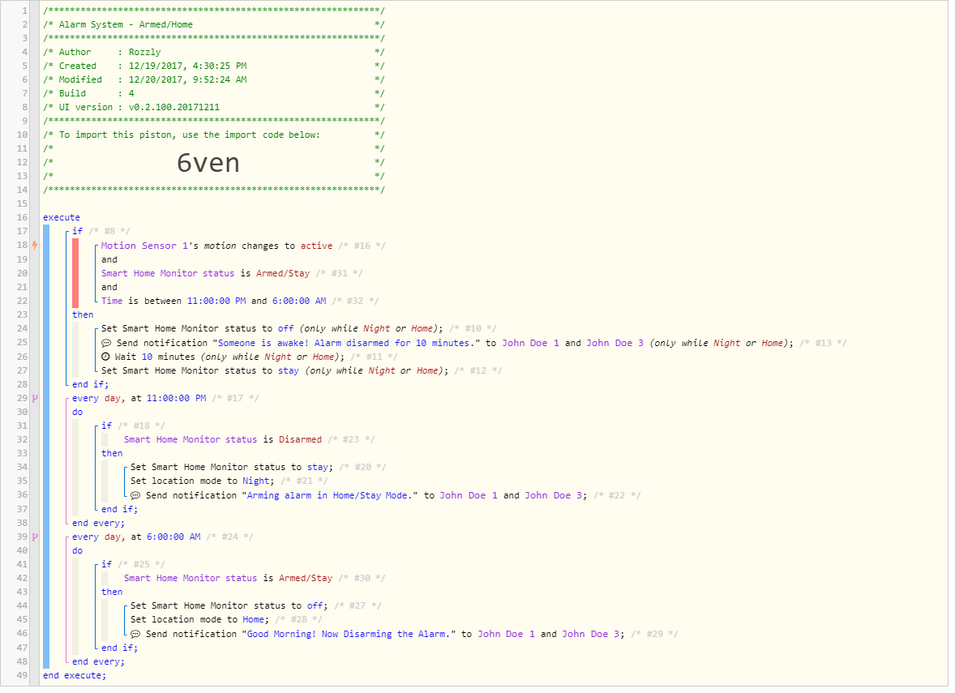Screen dimensions: 955x693
Task: Click the message "Someone is awake! Alarm disarmed for 10 minutes."
Action: point(346,344)
